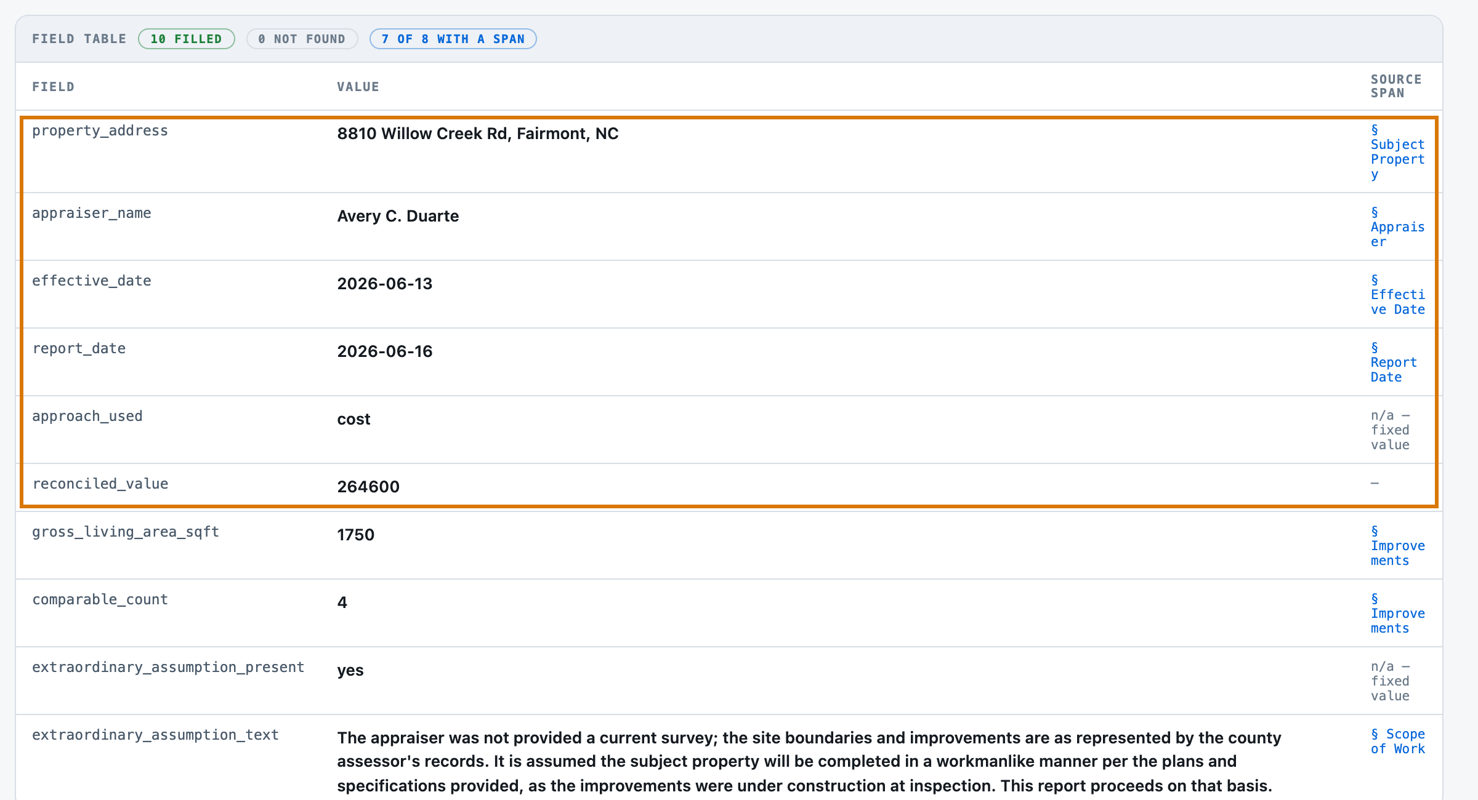The height and width of the screenshot is (800, 1478).
Task: Click the 7 OF 8 WITH A SPAN badge
Action: click(453, 39)
